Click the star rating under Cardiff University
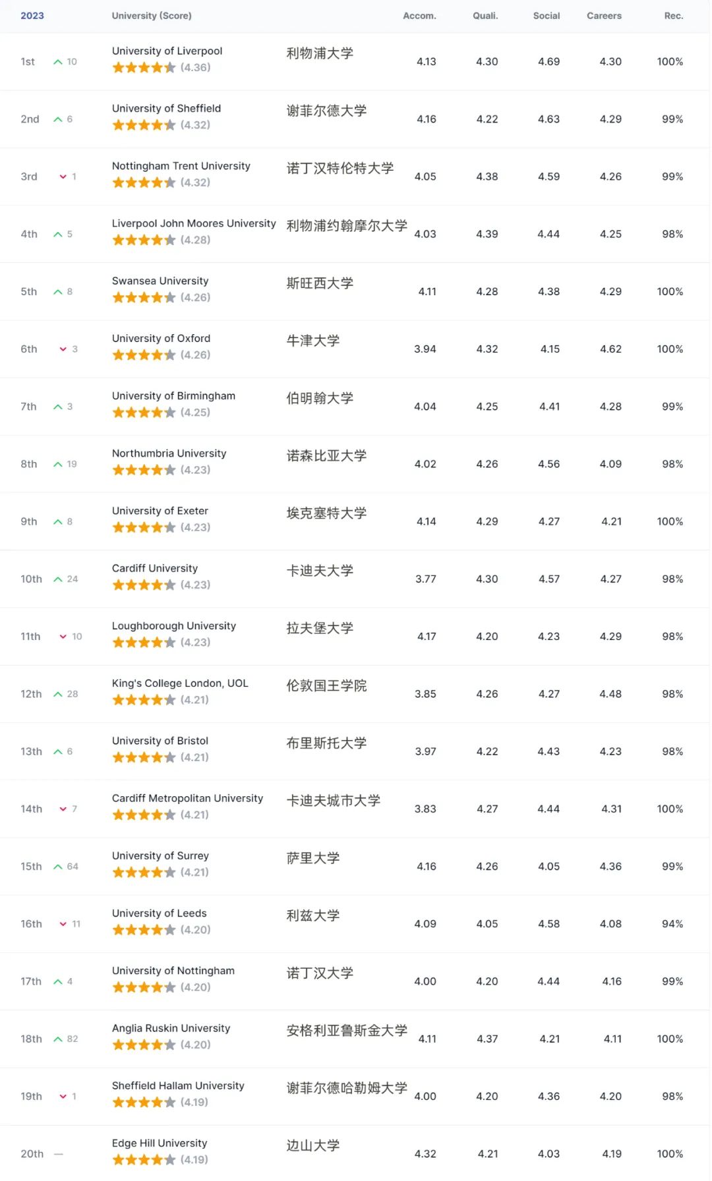This screenshot has height=1181, width=712. click(x=144, y=585)
